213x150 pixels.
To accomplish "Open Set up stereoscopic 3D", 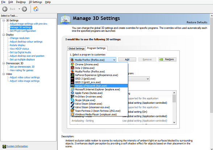I will [22, 67].
